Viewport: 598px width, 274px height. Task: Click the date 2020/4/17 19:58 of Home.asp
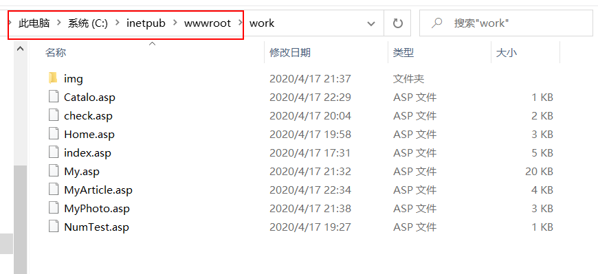[x=310, y=135]
